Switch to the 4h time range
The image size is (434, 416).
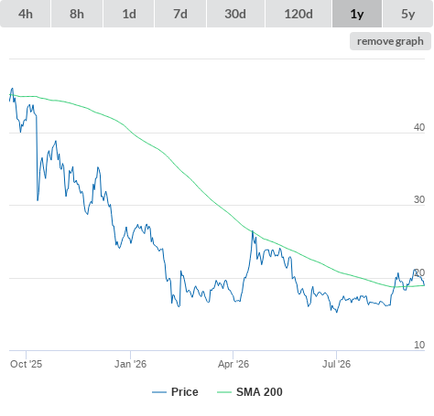coord(26,14)
